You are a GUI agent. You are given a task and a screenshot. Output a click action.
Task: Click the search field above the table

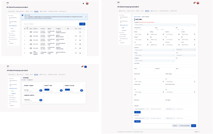[x=30, y=24]
